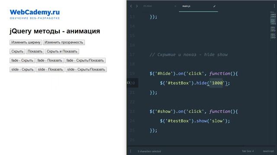The width and height of the screenshot is (277, 155).
Task: Click line number 20 in the gutter
Action: tap(132, 83)
